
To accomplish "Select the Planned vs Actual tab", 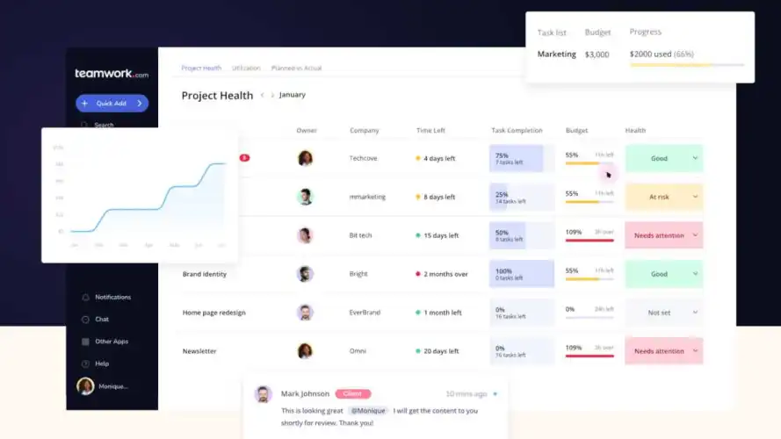I will 296,68.
